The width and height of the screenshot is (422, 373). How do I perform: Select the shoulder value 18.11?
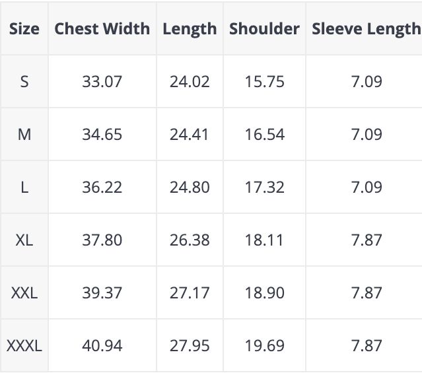tap(264, 240)
